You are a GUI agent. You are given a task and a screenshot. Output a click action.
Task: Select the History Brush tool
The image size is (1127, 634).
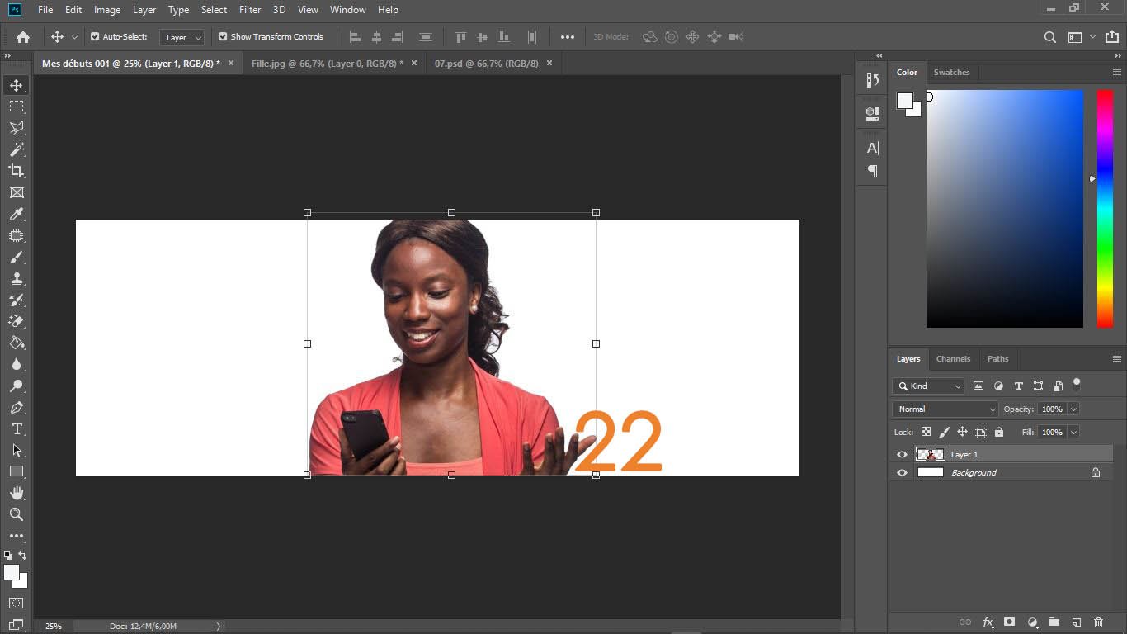[x=17, y=300]
